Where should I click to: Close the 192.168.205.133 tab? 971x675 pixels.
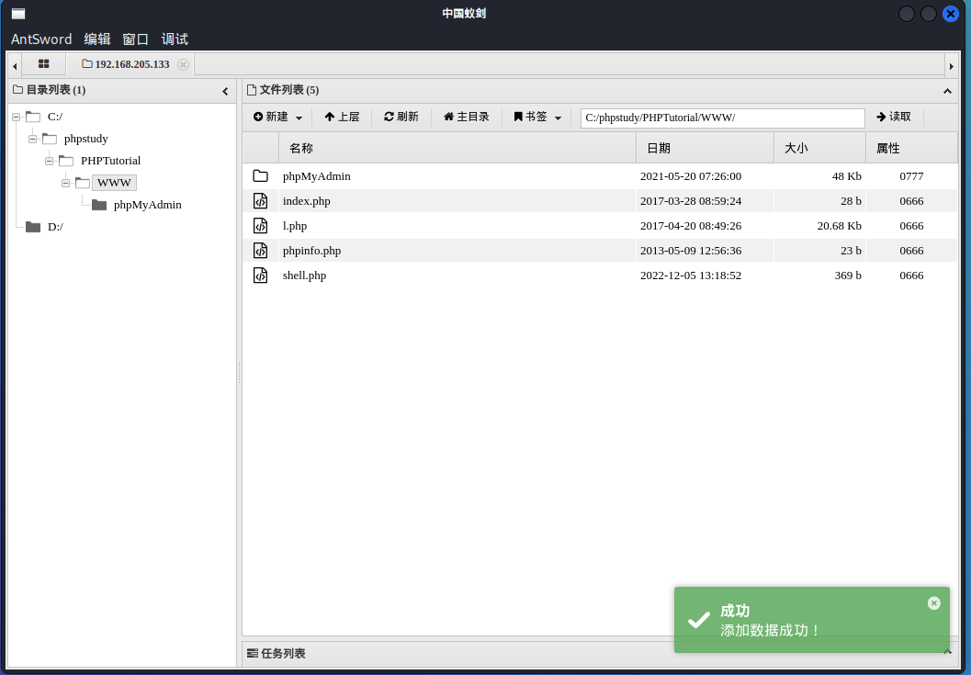[x=183, y=64]
